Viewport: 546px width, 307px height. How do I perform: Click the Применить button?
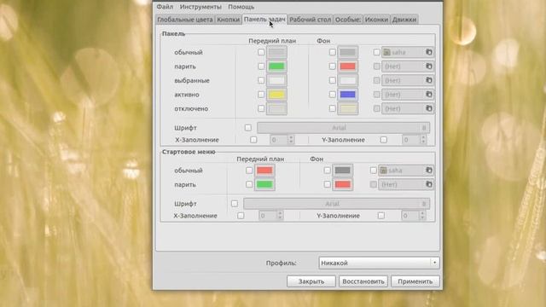(415, 281)
